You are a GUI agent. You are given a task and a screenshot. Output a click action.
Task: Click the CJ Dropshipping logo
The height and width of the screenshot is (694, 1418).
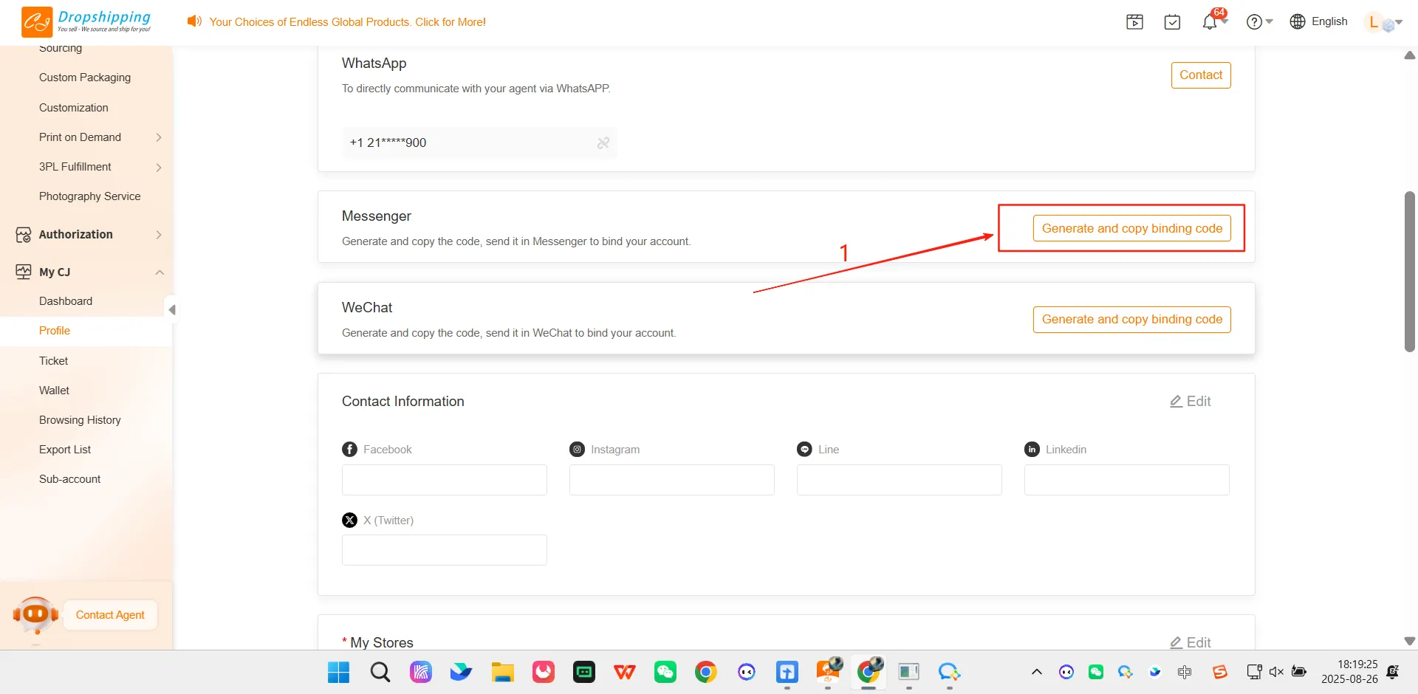coord(86,21)
